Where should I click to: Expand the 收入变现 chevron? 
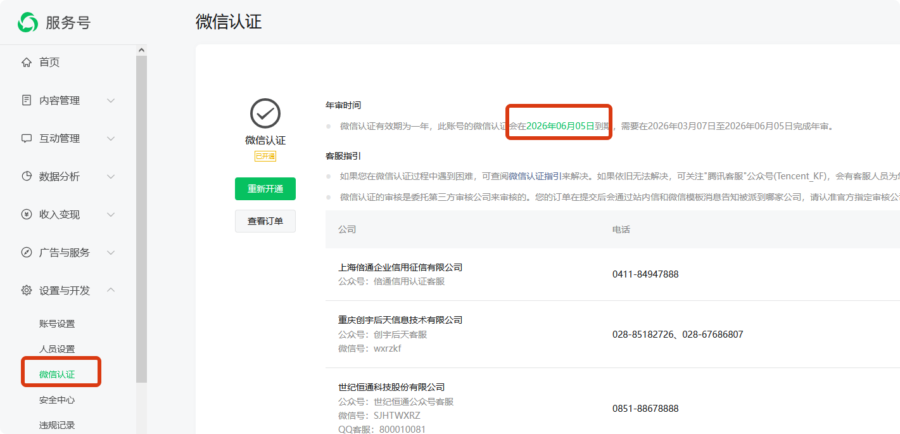[x=111, y=214]
